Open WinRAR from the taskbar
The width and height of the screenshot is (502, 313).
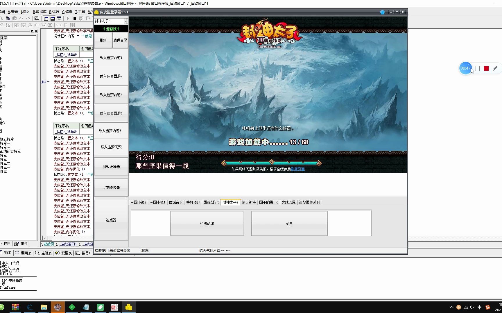pyautogui.click(x=15, y=307)
